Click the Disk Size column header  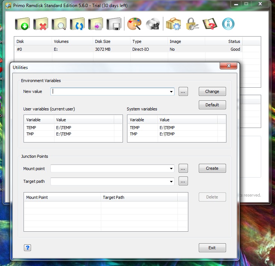click(x=112, y=41)
